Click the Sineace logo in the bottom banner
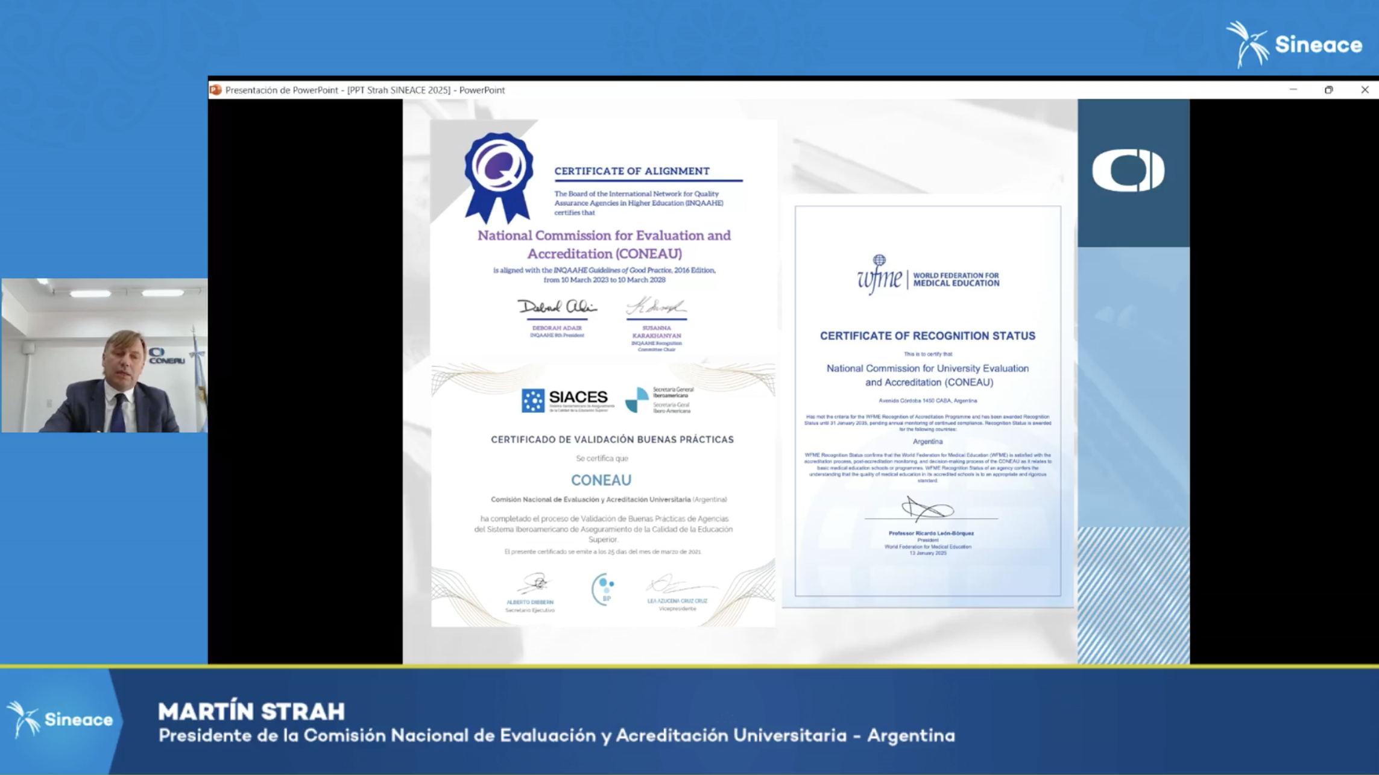Viewport: 1379px width, 775px height. coord(60,719)
